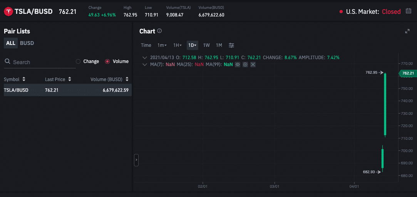The image size is (417, 197).
Task: Toggle MA indicator visibility eye icon
Action: coord(238,65)
